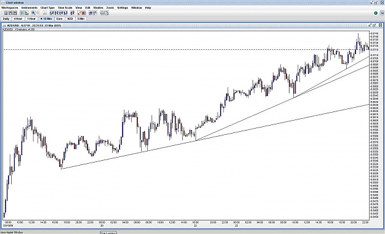
Task: Click the arrow button beside green indicator
Action: (383, 13)
